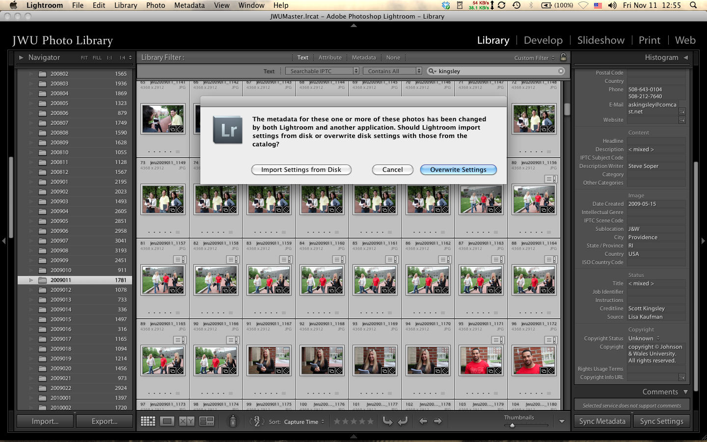
Task: Click metadata-changed badge on photo 1172
Action: [x=551, y=340]
